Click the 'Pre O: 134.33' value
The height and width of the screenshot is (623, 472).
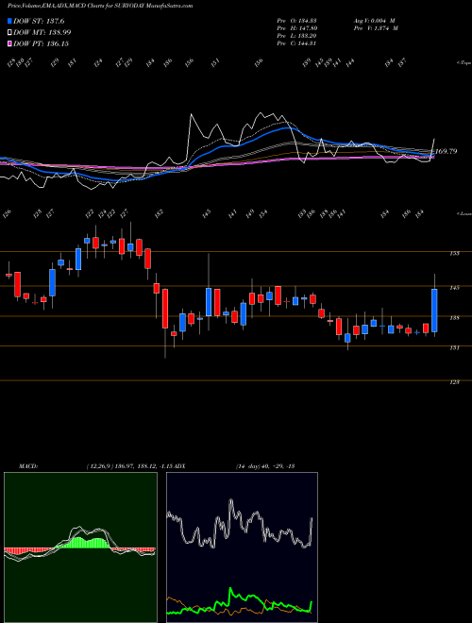pos(296,20)
